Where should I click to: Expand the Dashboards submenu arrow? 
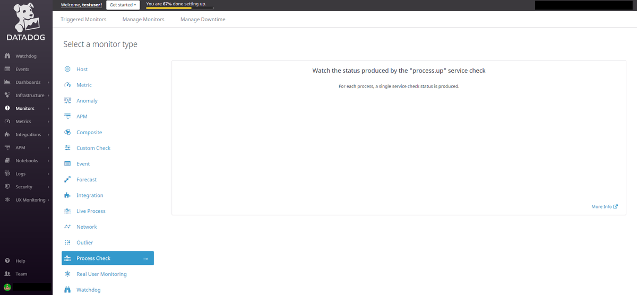coord(48,82)
